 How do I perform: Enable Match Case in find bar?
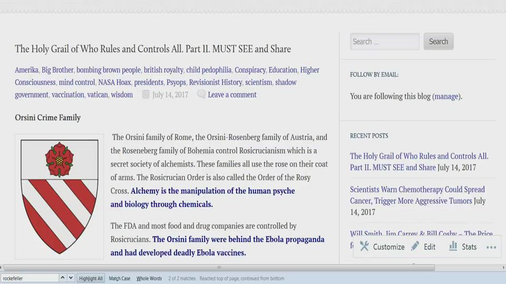120,278
